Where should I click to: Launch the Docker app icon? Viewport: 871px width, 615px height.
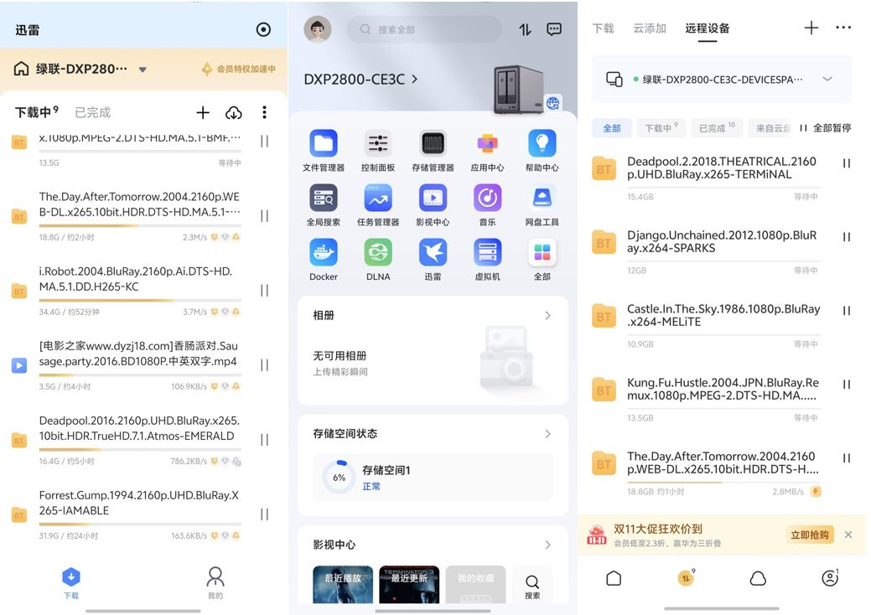[324, 252]
